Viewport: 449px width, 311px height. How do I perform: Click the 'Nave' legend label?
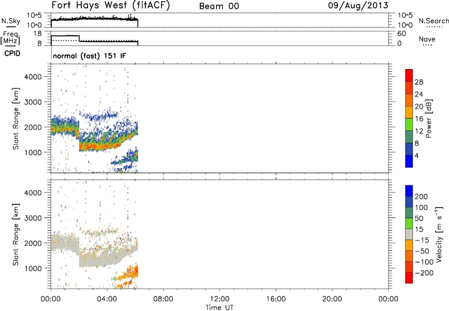click(x=427, y=39)
